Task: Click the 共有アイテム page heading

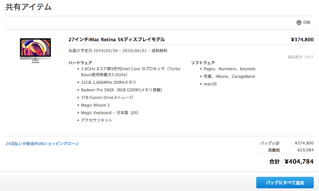Action: (x=28, y=7)
